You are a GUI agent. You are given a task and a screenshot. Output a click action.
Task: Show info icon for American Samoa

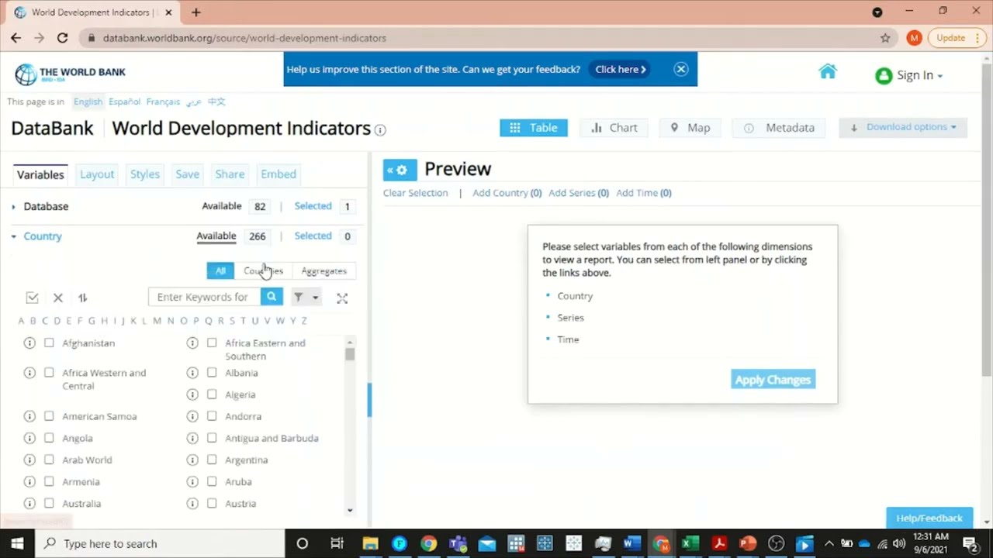pyautogui.click(x=29, y=416)
